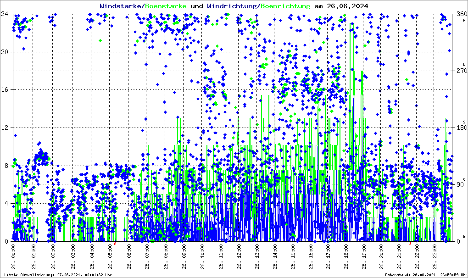
Task: Select the '26. 18:00' time axis label
Action: tap(346, 256)
